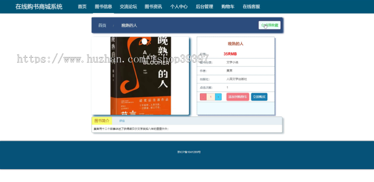
Task: Open the 在线客服 navigation item
Action: [x=251, y=7]
